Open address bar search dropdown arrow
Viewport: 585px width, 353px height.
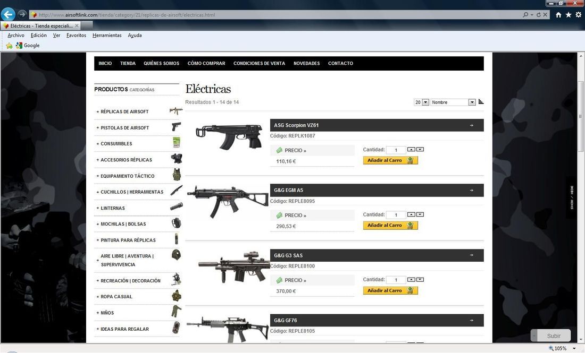point(532,15)
